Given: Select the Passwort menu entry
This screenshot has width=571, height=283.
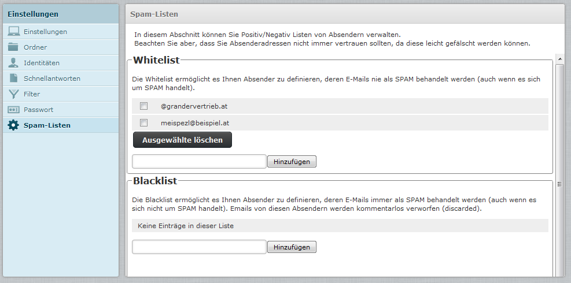Looking at the screenshot, I should pyautogui.click(x=38, y=110).
